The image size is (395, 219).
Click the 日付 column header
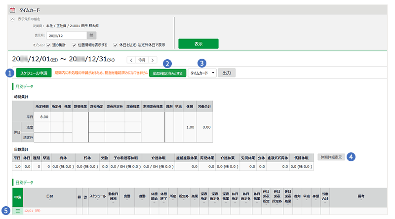click(49, 196)
